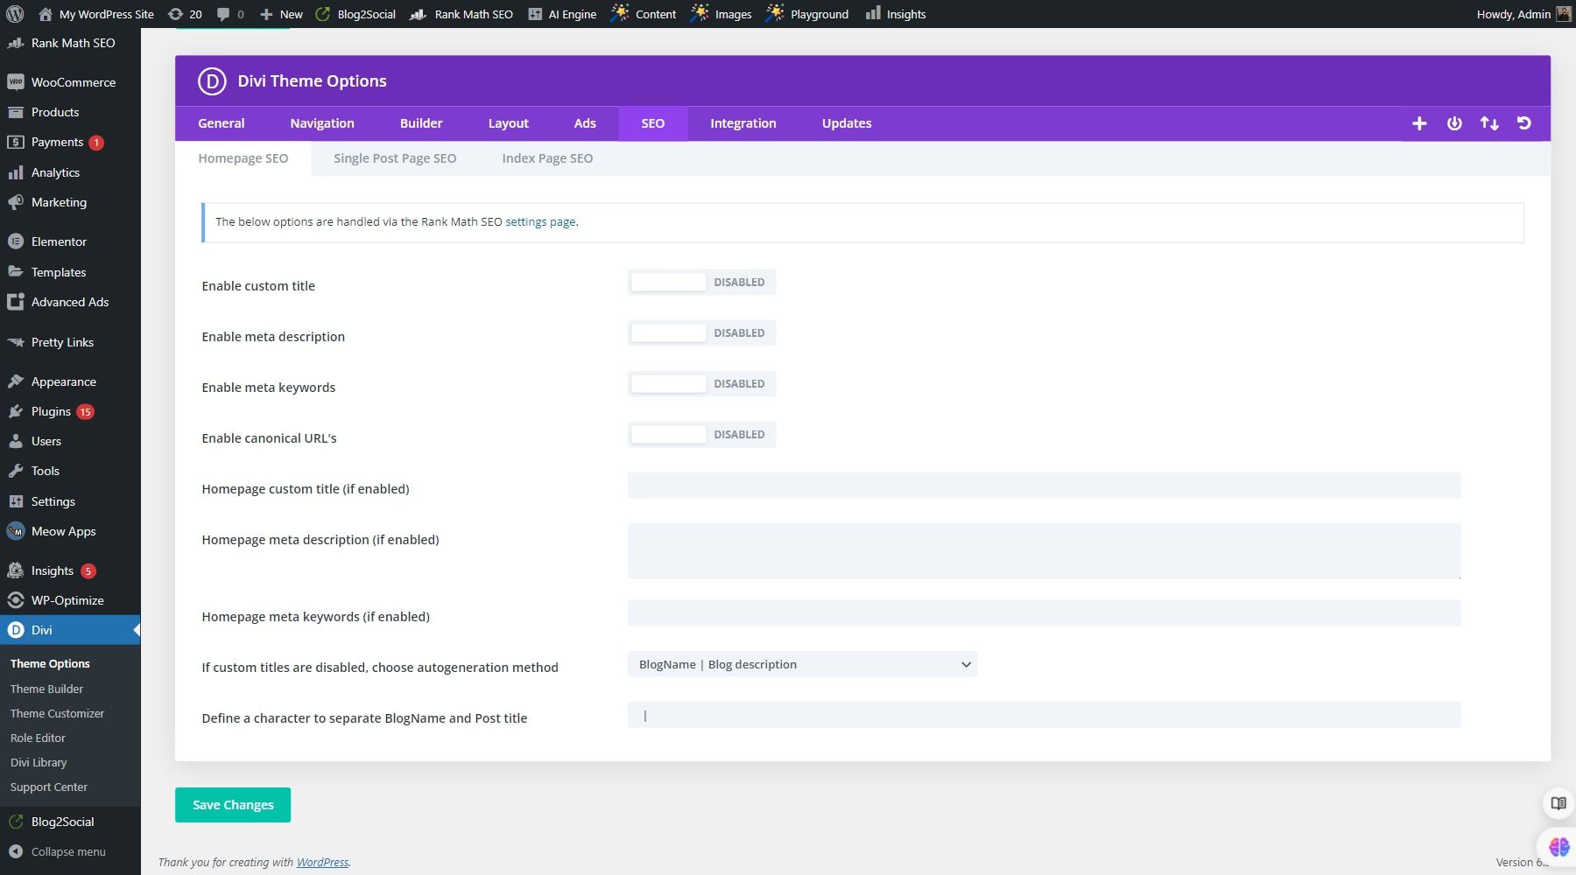The image size is (1576, 875).
Task: Click the WP-Optimize sidebar icon
Action: [x=15, y=600]
